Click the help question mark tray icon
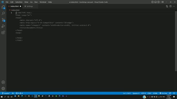The width and height of the screenshot is (177, 99). click(x=144, y=97)
